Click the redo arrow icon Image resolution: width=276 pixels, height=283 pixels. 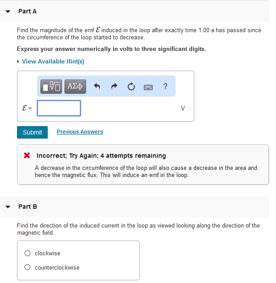[x=115, y=86]
